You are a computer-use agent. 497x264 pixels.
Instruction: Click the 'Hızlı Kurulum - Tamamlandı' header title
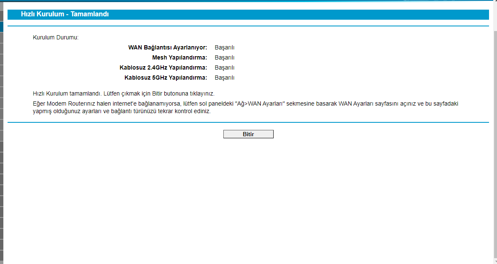(x=65, y=14)
